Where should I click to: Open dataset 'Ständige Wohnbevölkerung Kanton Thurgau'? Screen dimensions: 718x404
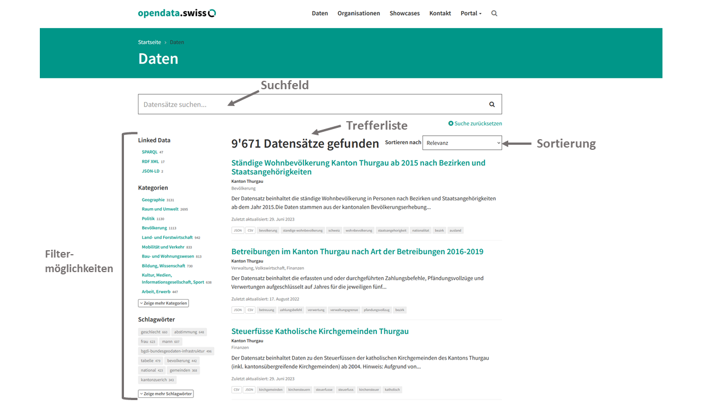[x=358, y=167]
